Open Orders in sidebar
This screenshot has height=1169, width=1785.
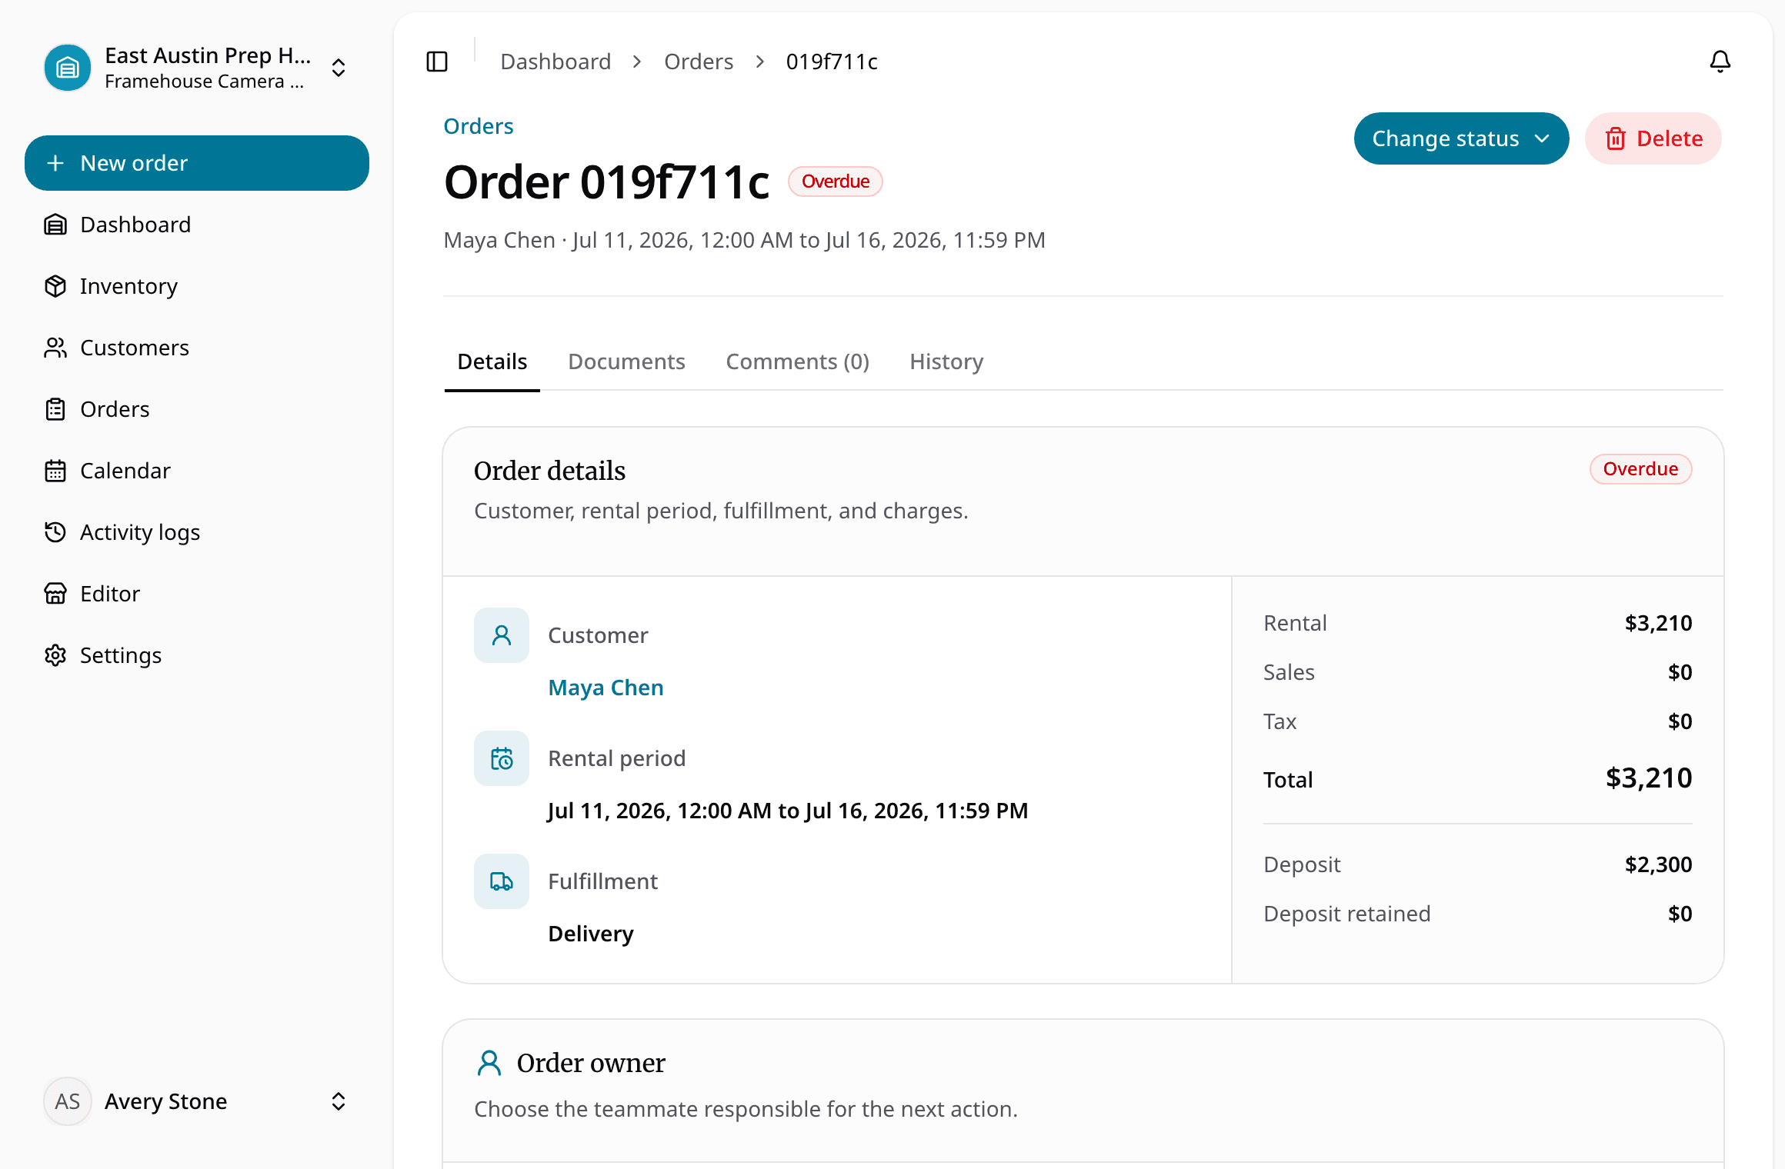click(x=197, y=409)
